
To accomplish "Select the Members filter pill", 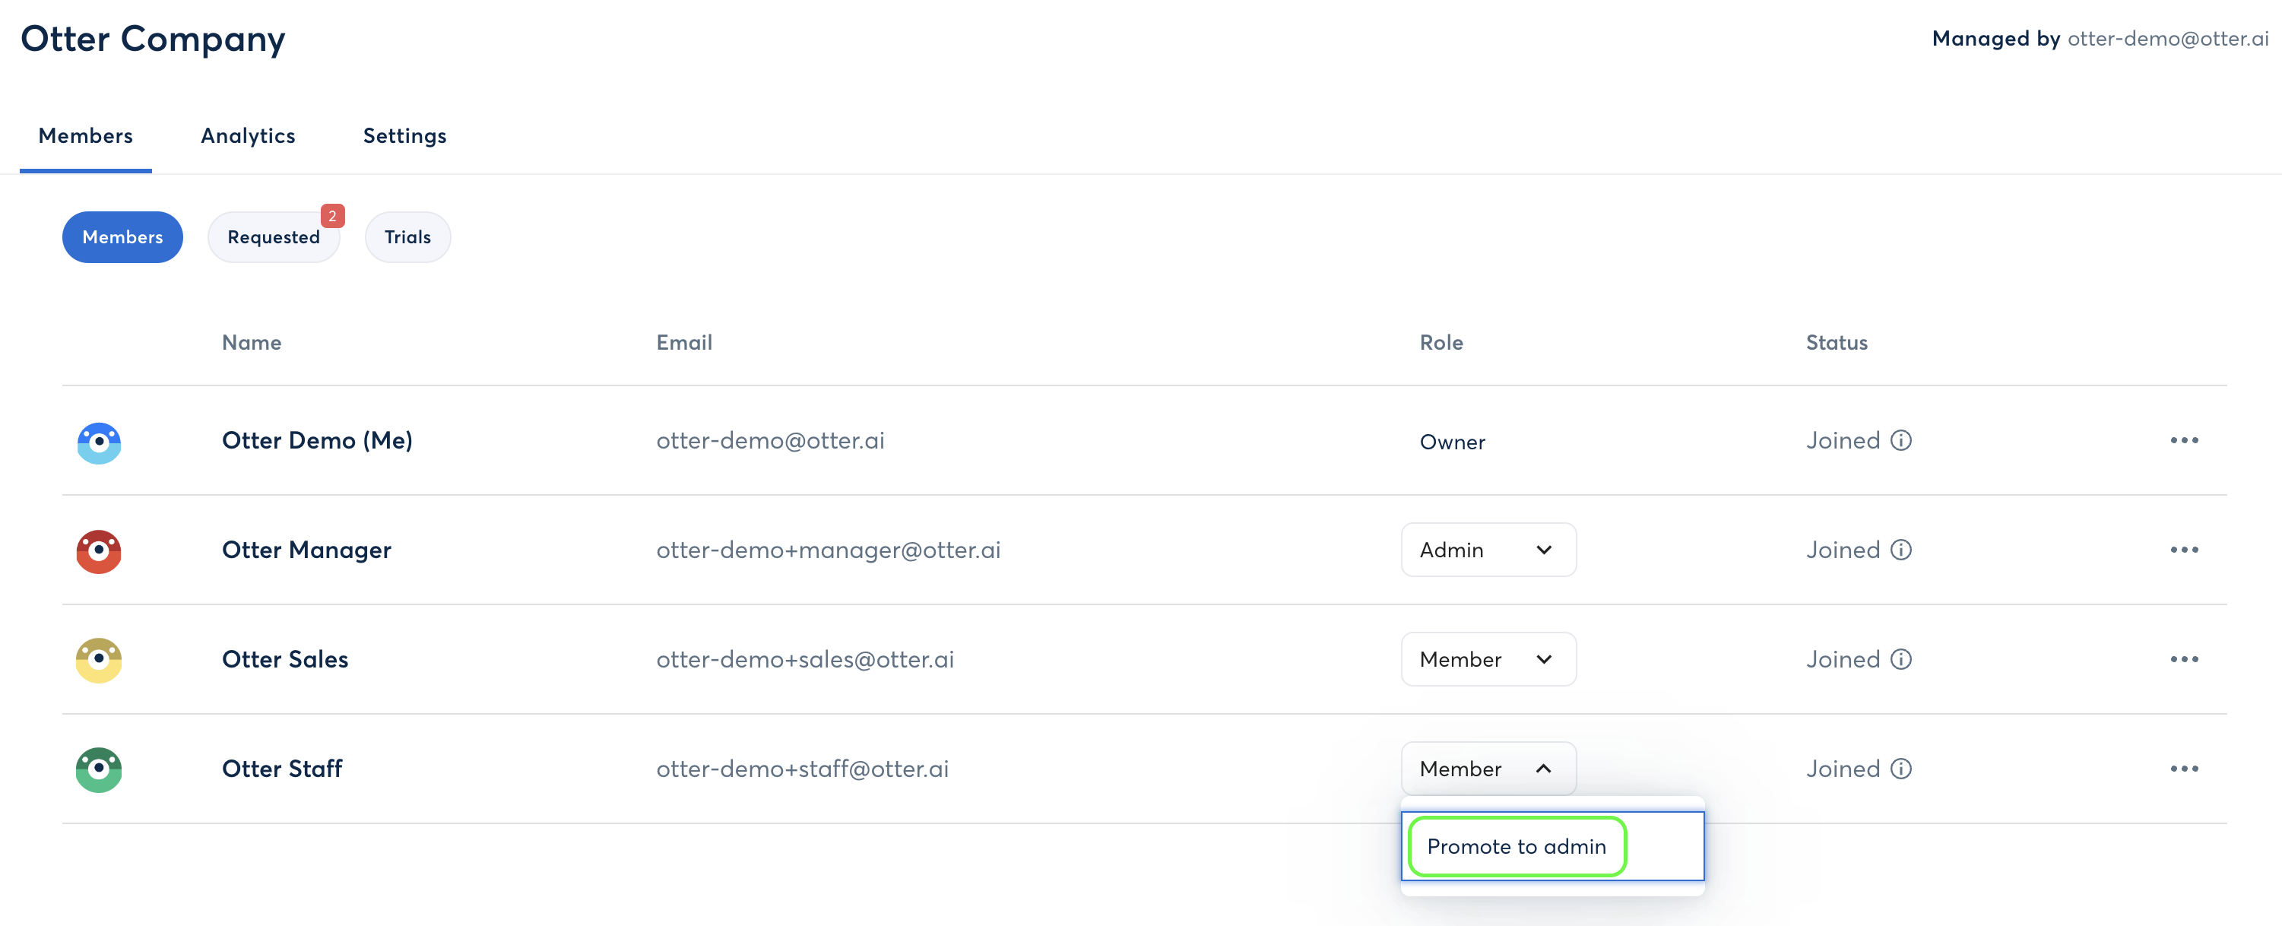I will (122, 236).
